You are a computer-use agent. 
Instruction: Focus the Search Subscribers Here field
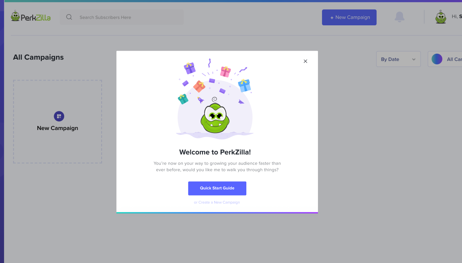pyautogui.click(x=122, y=17)
